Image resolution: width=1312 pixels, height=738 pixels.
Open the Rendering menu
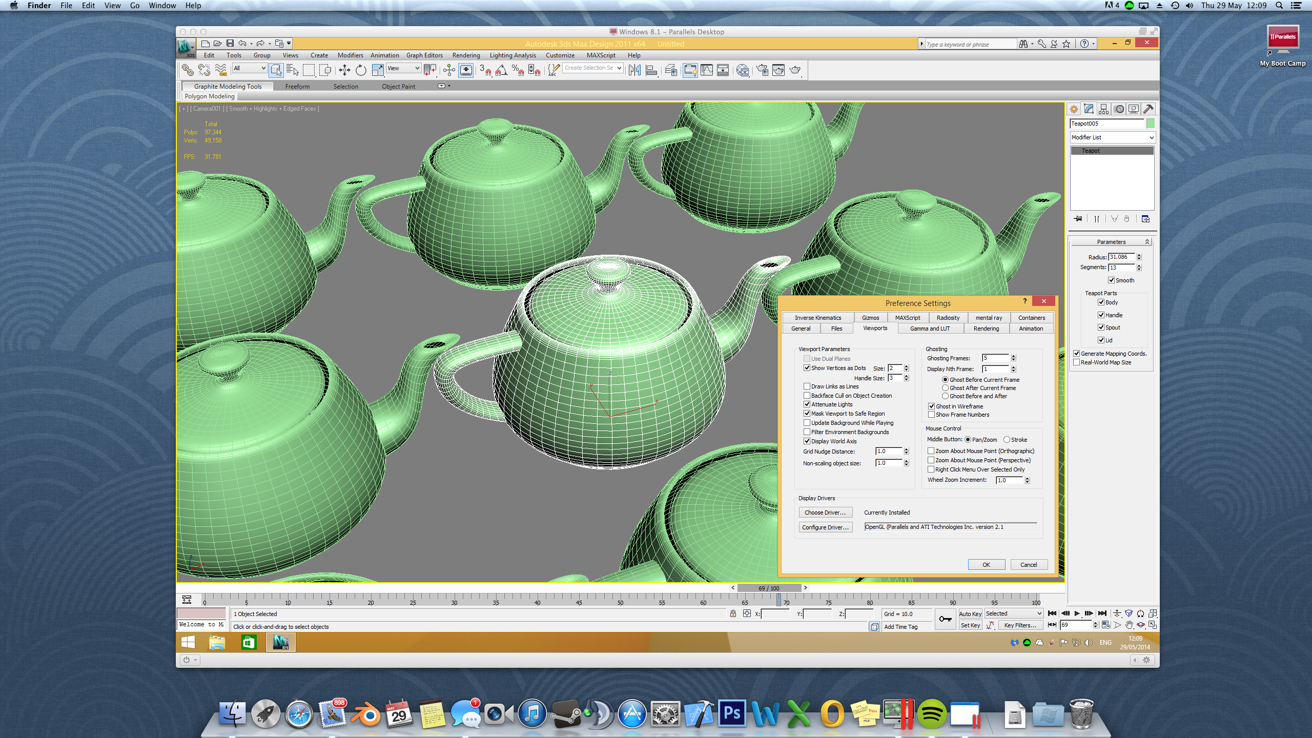(x=466, y=55)
